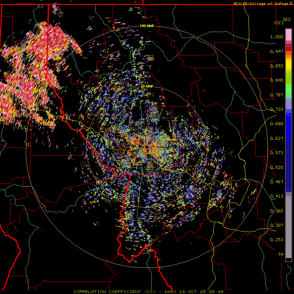Click the 50 NMI range ring label
This screenshot has height=294, width=294.
pos(147,86)
